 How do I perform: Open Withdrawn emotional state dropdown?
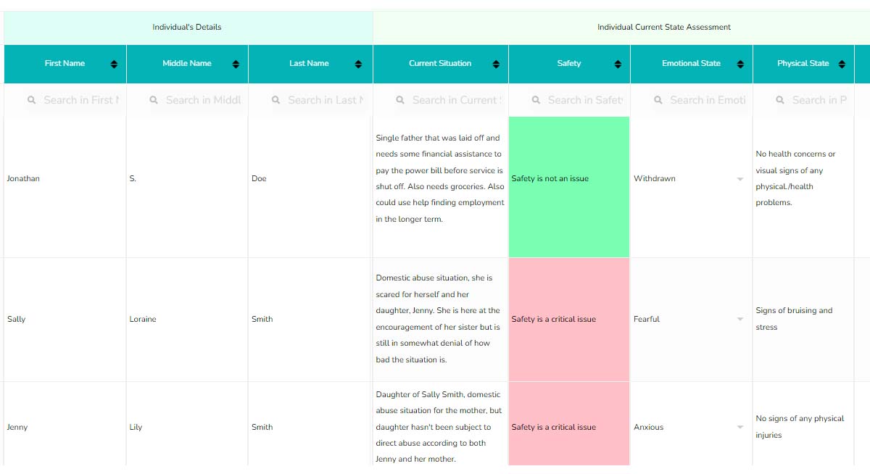click(739, 179)
